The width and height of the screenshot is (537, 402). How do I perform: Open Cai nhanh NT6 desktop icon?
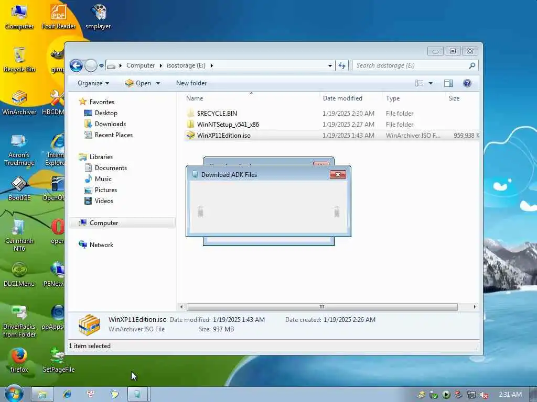point(19,236)
